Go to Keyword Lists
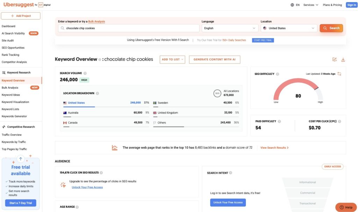This screenshot has height=212, width=358. coord(10,109)
